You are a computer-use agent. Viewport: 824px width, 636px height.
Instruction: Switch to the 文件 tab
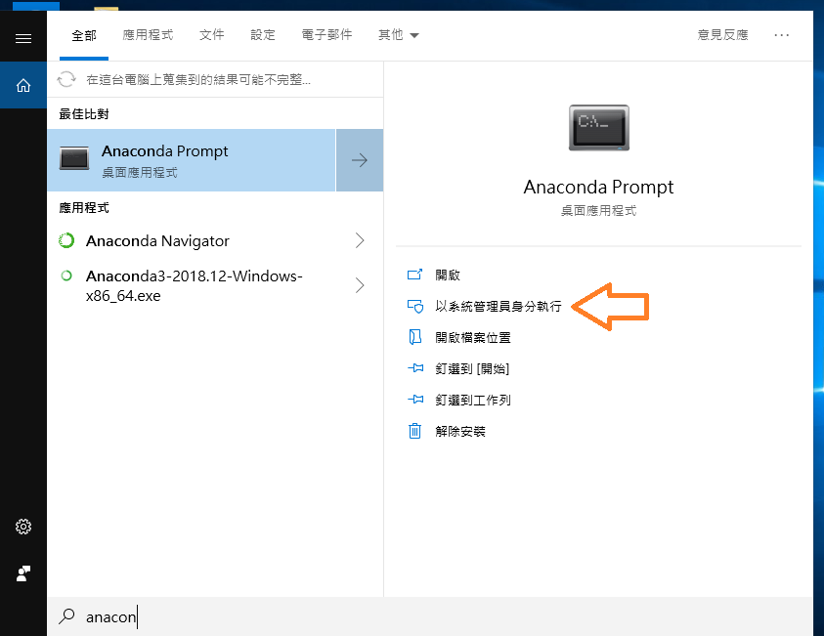click(x=212, y=35)
